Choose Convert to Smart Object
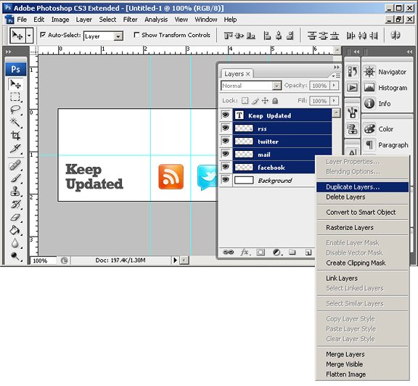 [x=363, y=212]
